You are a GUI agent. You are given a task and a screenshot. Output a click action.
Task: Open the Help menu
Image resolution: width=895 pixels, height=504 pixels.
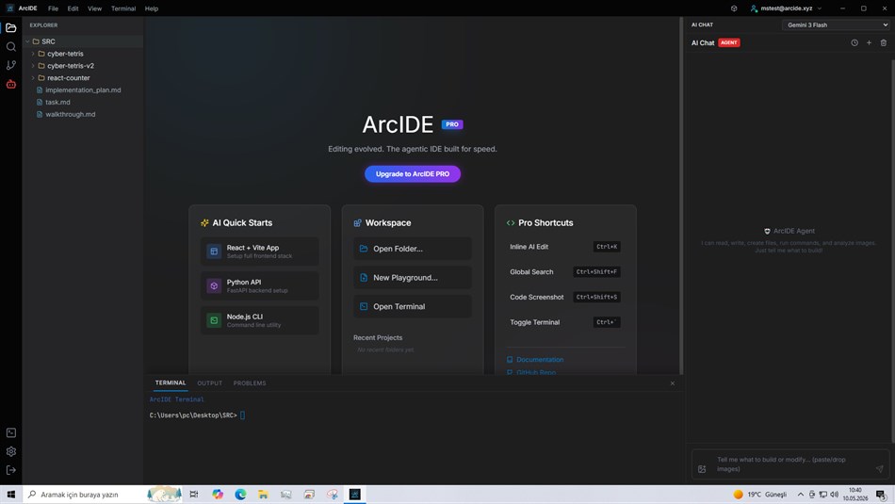pyautogui.click(x=152, y=8)
